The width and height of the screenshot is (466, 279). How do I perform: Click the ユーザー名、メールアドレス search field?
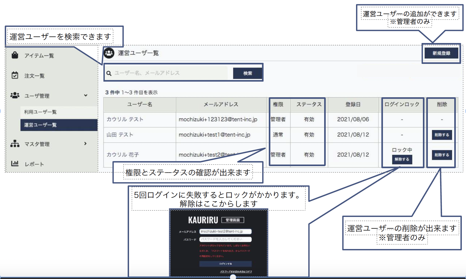tap(170, 73)
